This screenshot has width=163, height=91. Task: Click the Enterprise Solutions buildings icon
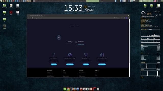pos(102,55)
